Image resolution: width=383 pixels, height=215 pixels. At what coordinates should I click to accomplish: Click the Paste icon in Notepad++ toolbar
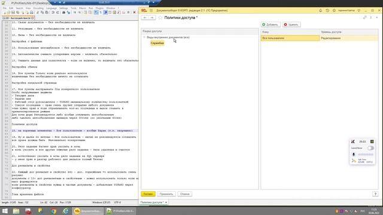[x=47, y=13]
